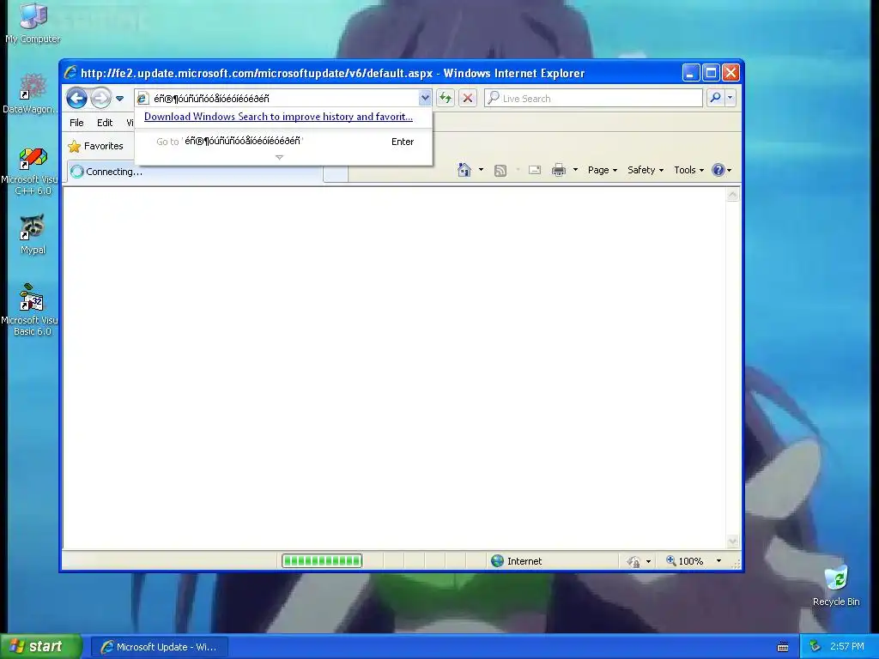Open the Safety menu
This screenshot has width=879, height=659.
pos(646,170)
